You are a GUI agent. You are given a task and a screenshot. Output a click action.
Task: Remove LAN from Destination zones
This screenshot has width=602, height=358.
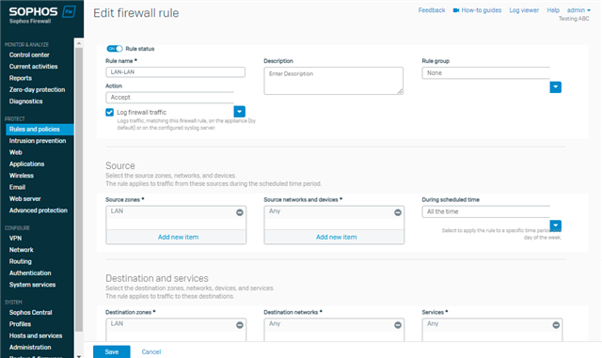(240, 325)
